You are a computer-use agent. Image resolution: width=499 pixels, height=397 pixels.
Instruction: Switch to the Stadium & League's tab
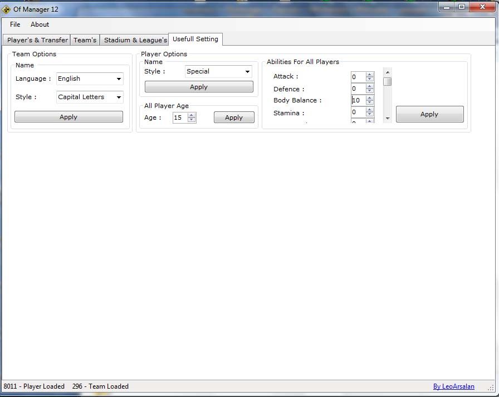[135, 40]
